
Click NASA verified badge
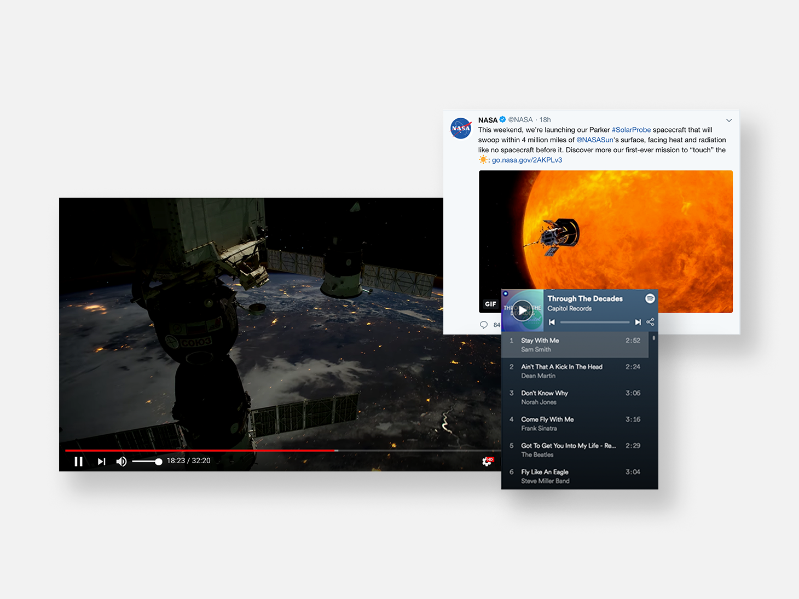click(502, 119)
